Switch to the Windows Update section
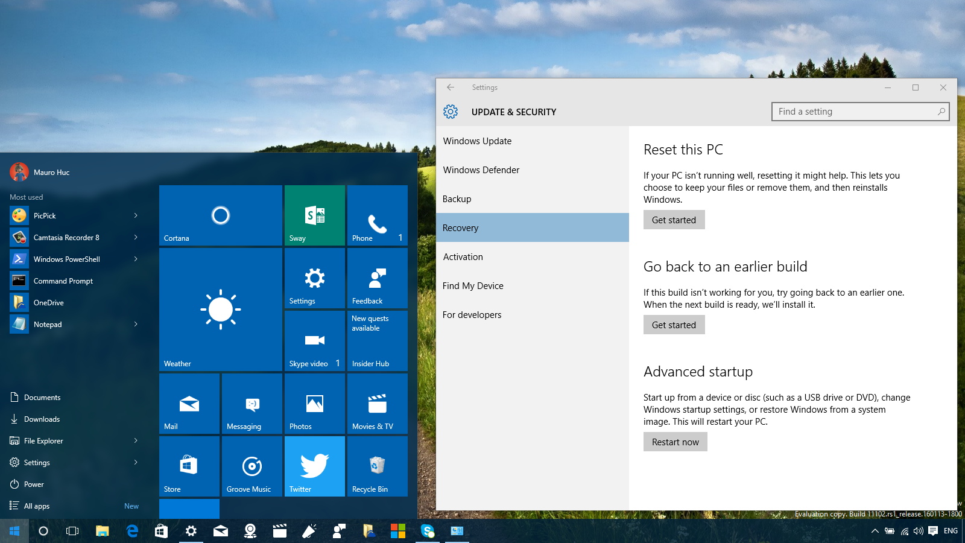 click(x=477, y=141)
